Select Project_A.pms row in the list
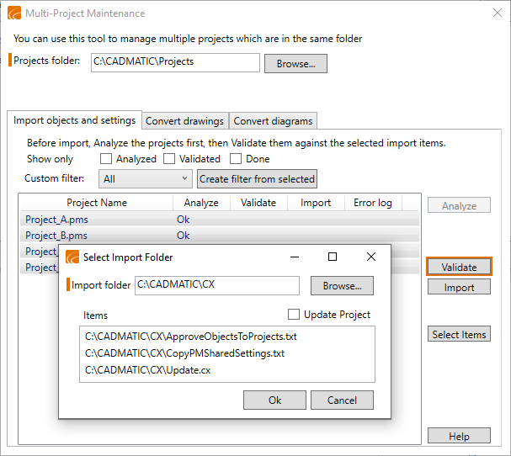This screenshot has width=511, height=456. pos(56,220)
